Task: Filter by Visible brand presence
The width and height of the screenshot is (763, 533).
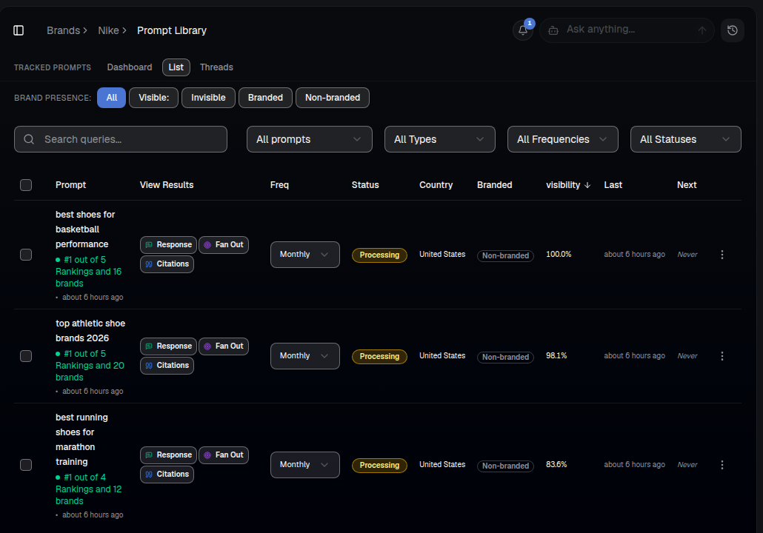Action: [x=154, y=98]
